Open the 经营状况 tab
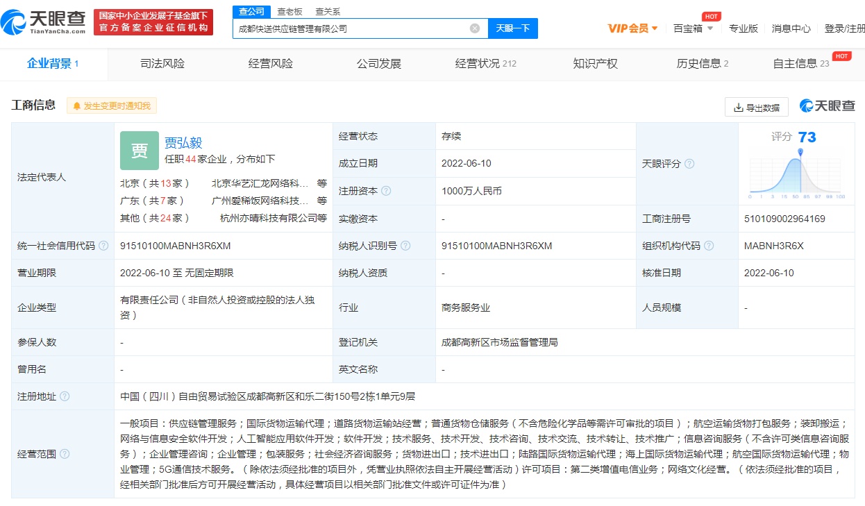 [x=485, y=64]
